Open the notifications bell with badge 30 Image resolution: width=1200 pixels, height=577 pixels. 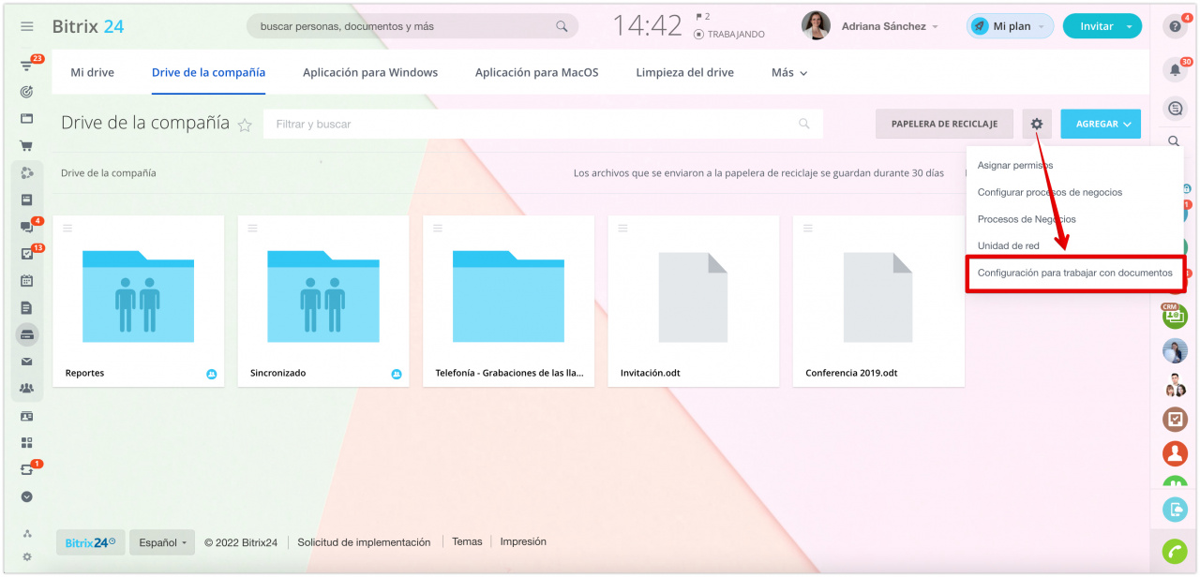click(x=1175, y=69)
